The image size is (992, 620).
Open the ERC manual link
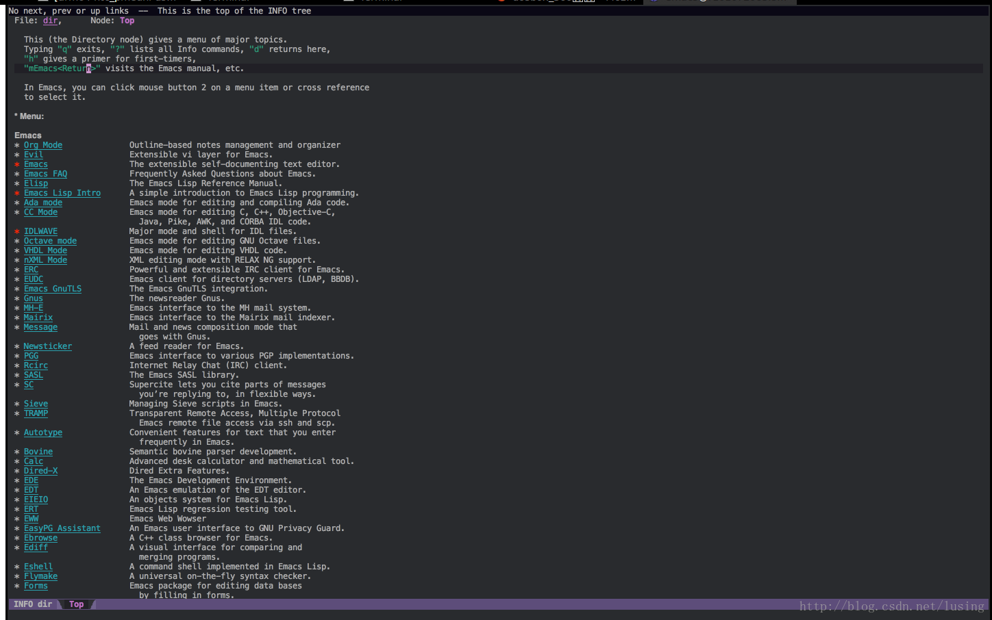coord(31,270)
